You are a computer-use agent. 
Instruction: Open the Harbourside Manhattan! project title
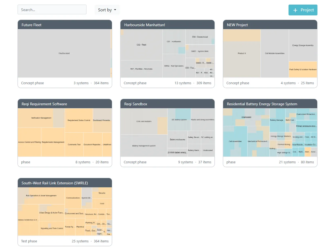pos(145,25)
